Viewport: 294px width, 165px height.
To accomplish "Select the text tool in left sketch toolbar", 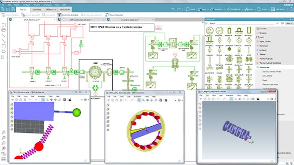I will click(4, 25).
